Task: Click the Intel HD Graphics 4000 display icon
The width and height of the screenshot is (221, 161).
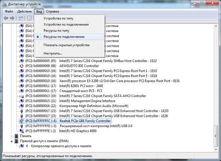Action: click(22, 131)
